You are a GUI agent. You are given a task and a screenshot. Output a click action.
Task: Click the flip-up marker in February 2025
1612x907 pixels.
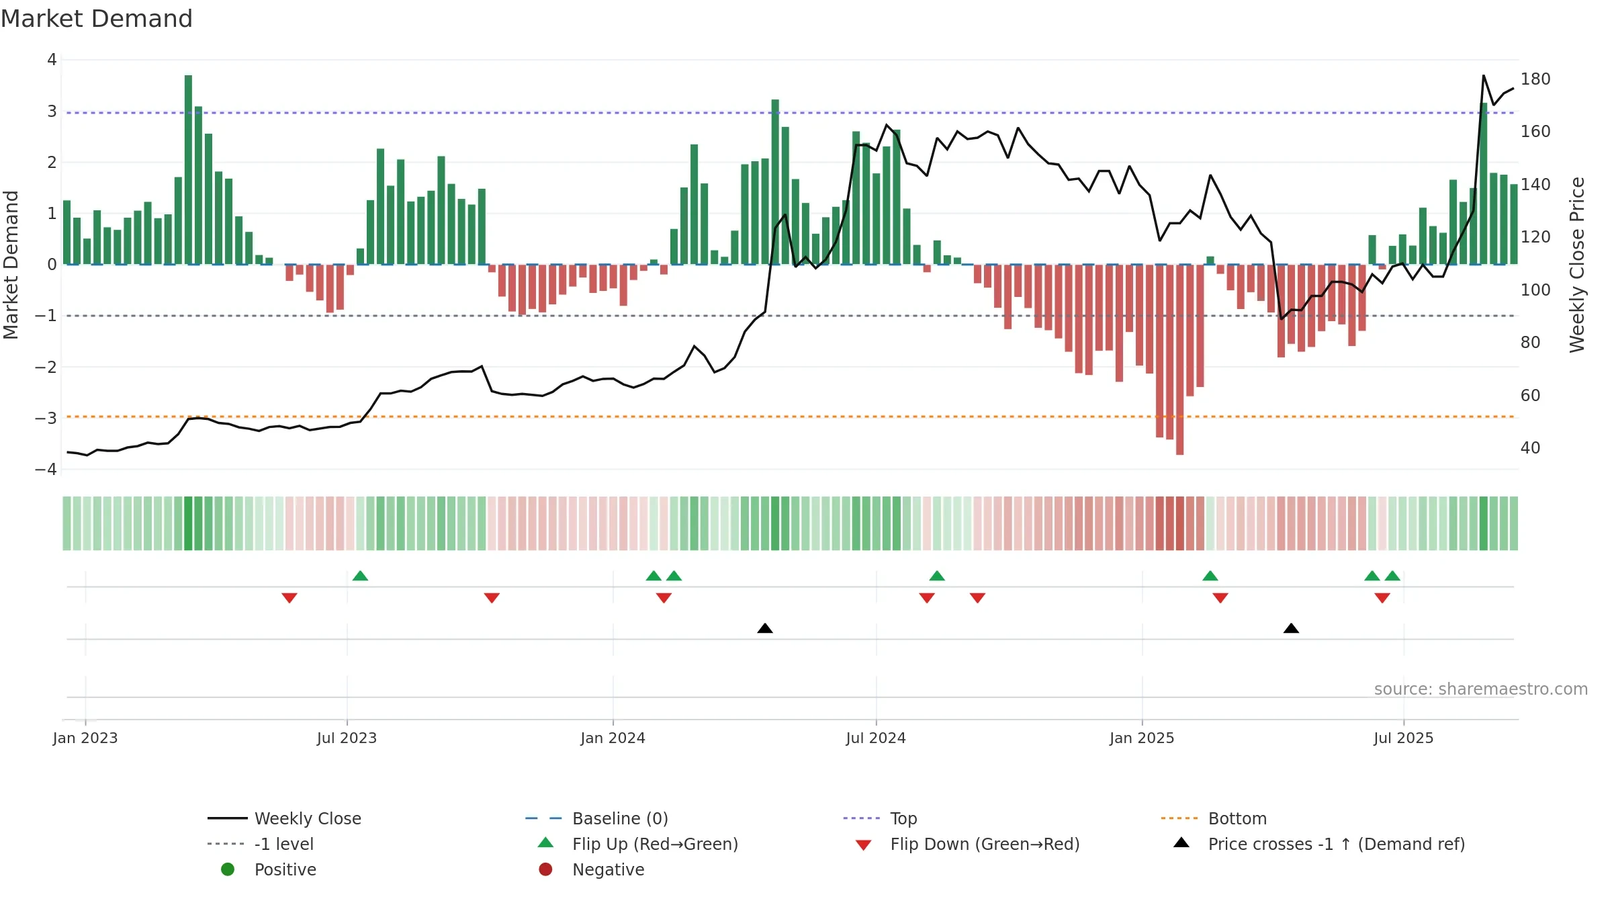point(1210,576)
